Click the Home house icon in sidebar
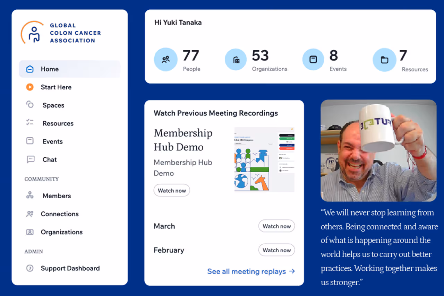The height and width of the screenshot is (296, 444). [30, 69]
